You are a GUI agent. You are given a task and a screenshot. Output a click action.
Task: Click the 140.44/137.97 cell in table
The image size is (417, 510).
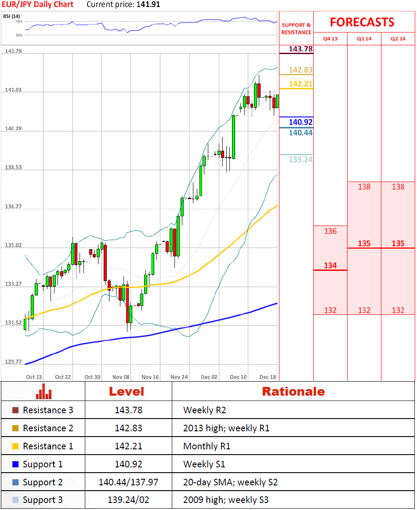[128, 482]
